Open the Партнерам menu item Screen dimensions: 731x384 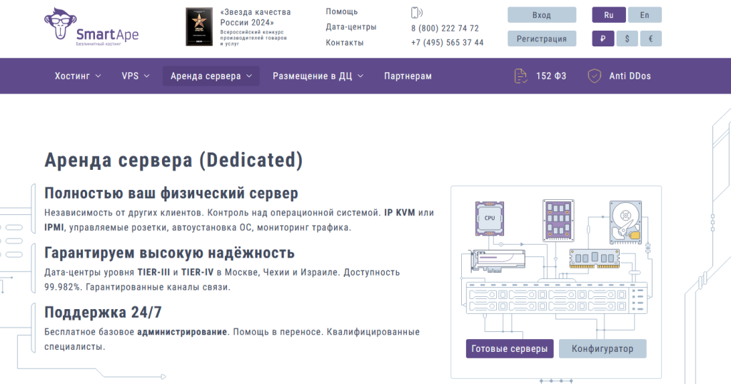408,76
